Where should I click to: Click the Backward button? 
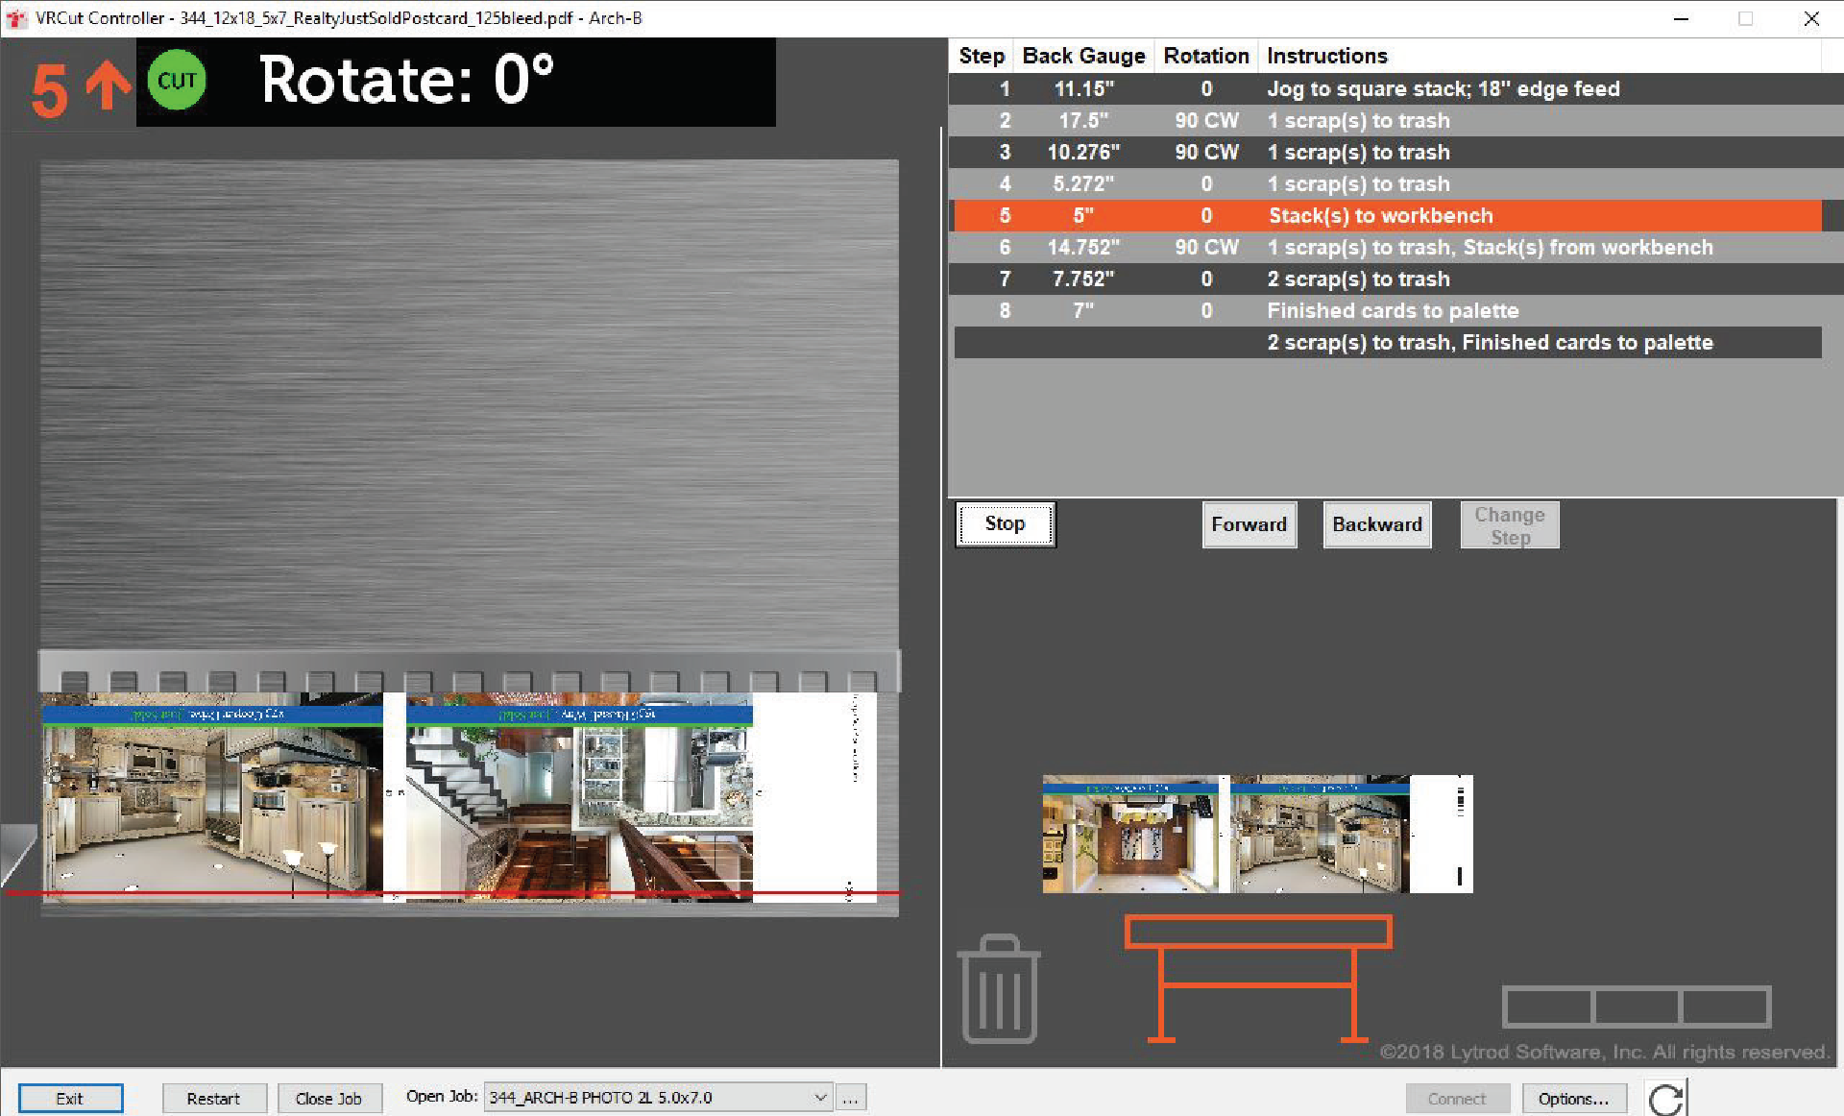click(x=1377, y=524)
